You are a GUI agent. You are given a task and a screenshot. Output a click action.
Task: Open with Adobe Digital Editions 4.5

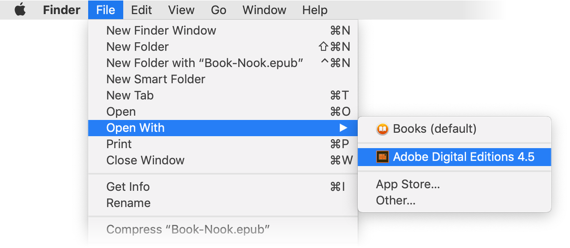click(x=455, y=157)
